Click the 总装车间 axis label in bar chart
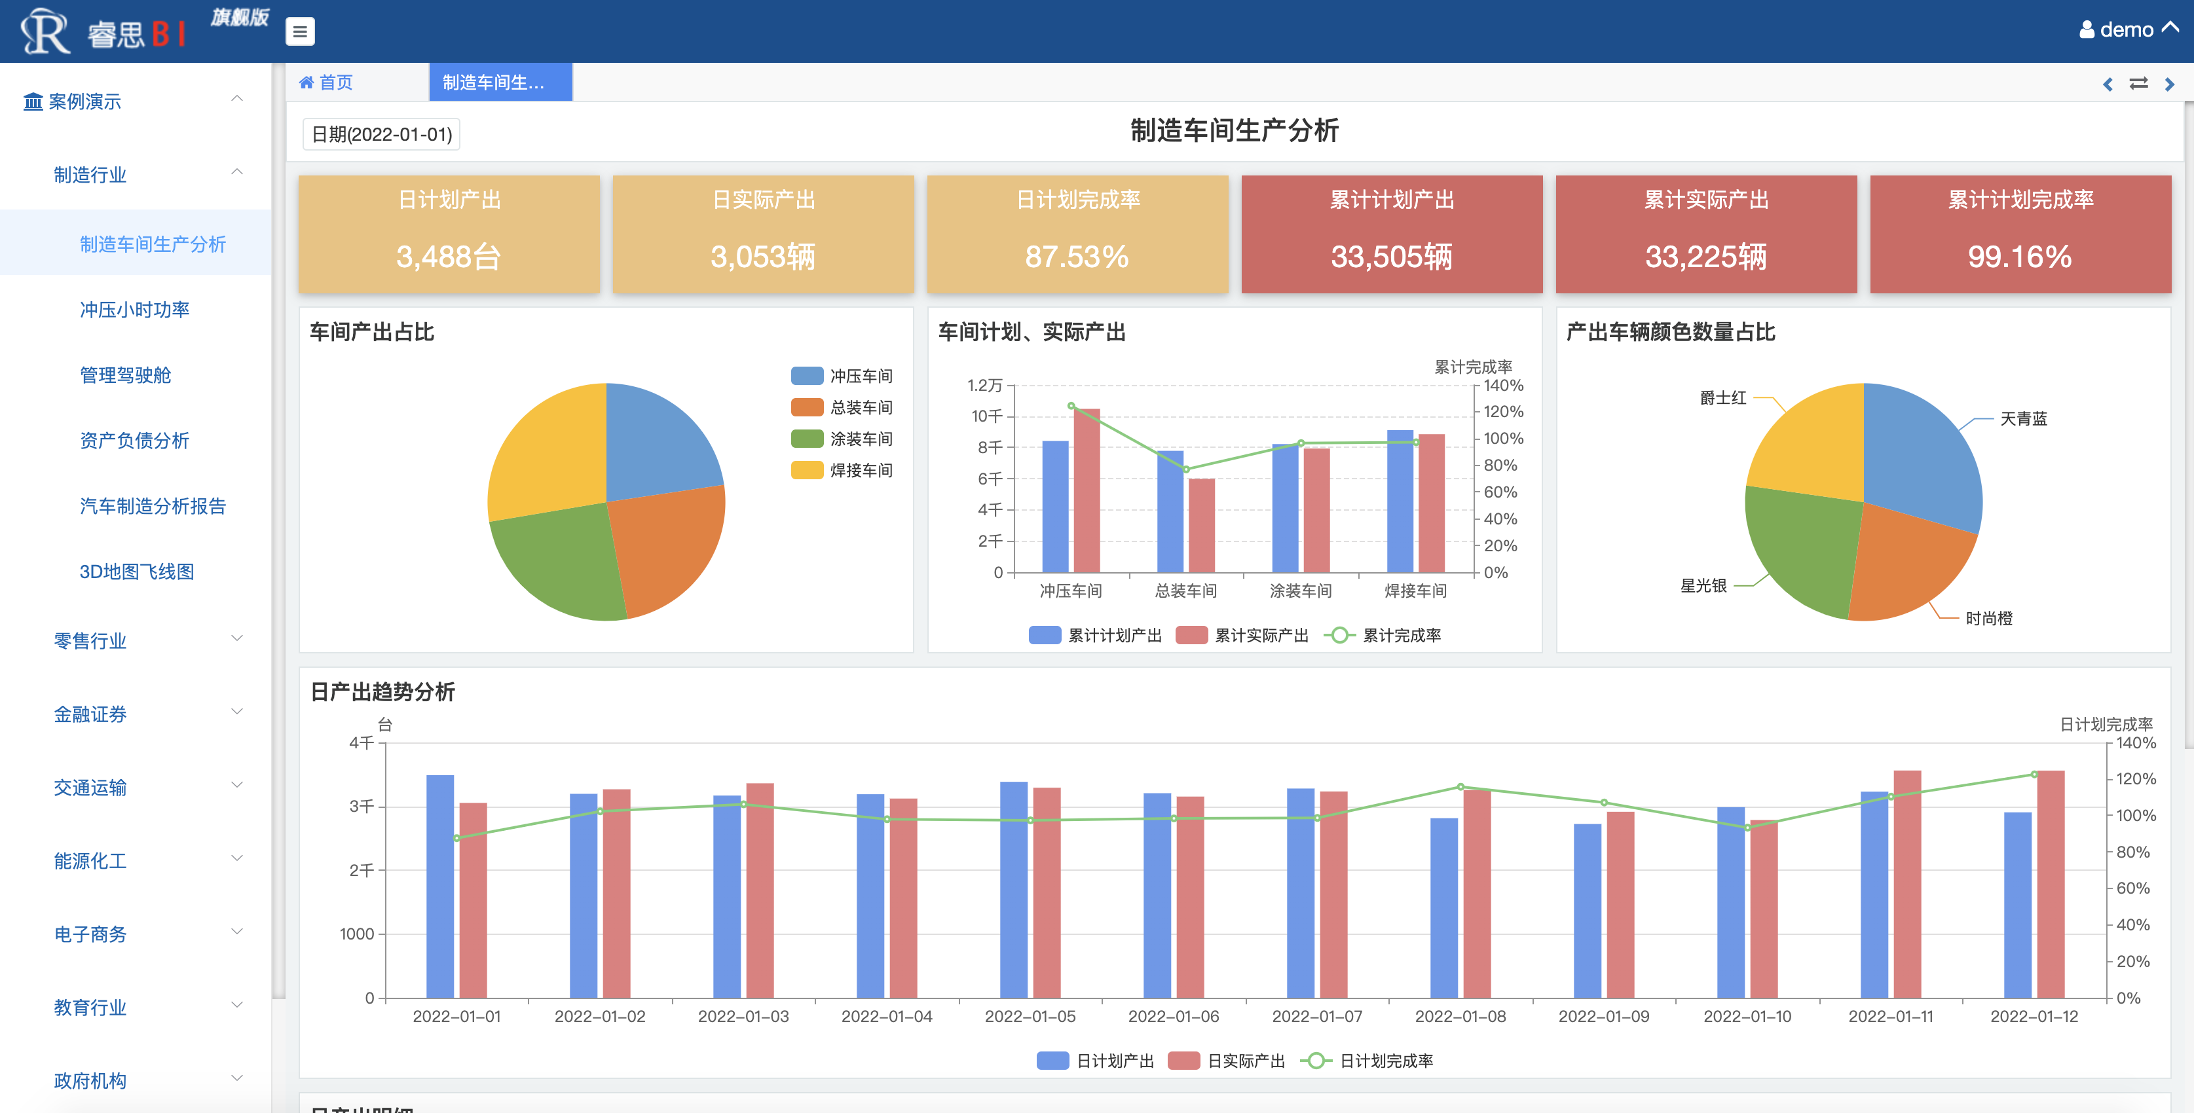 [1185, 591]
